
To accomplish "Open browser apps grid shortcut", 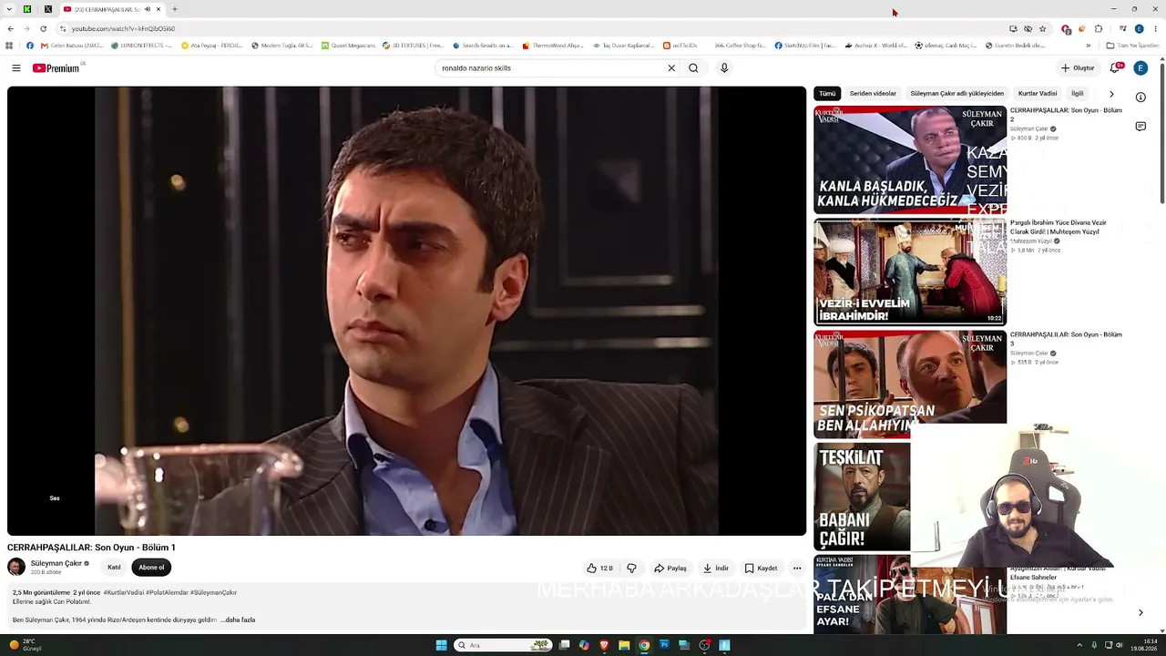I will coord(10,46).
